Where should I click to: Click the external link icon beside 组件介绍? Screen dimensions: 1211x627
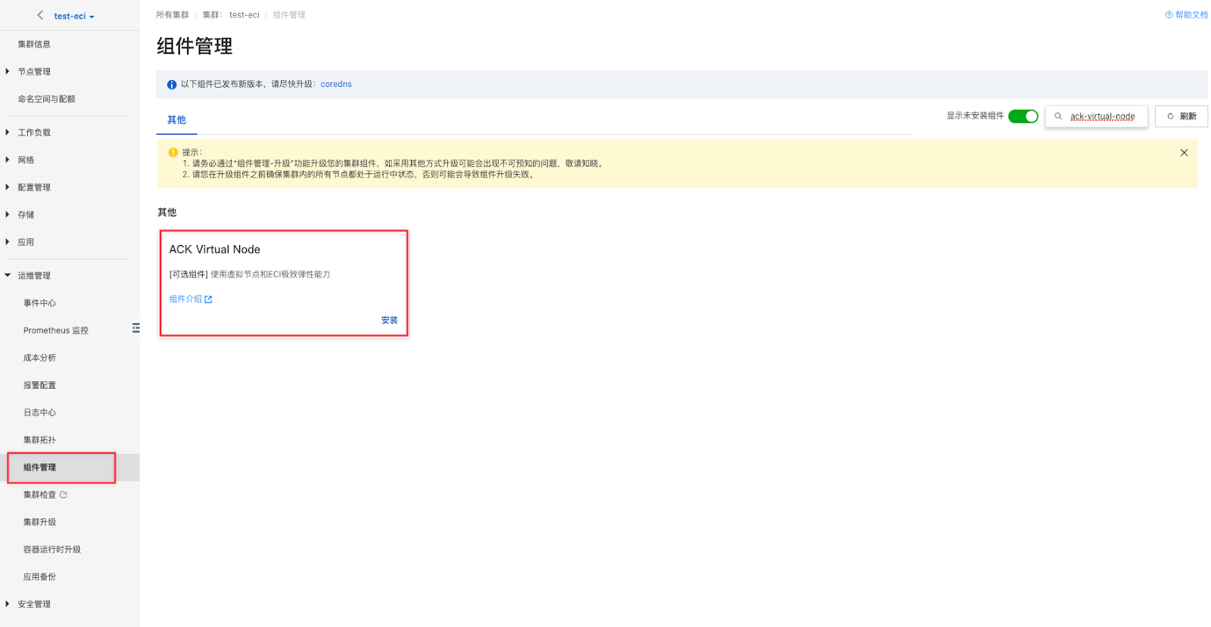pyautogui.click(x=209, y=300)
